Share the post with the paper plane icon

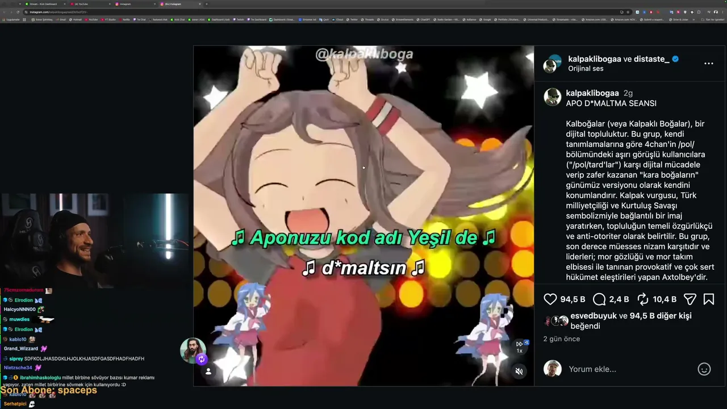(x=690, y=299)
